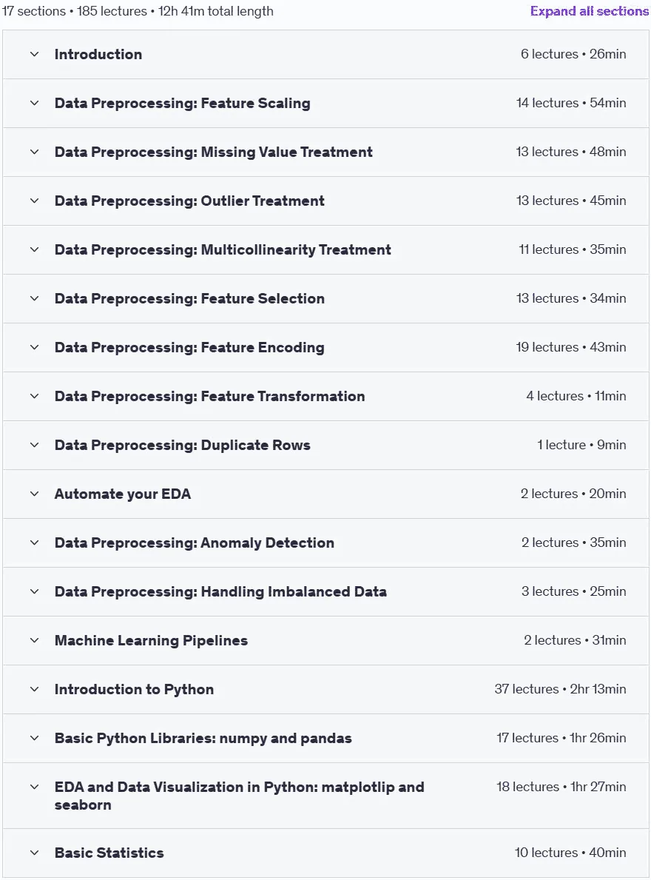Toggle Feature Selection section chevron

click(x=34, y=298)
